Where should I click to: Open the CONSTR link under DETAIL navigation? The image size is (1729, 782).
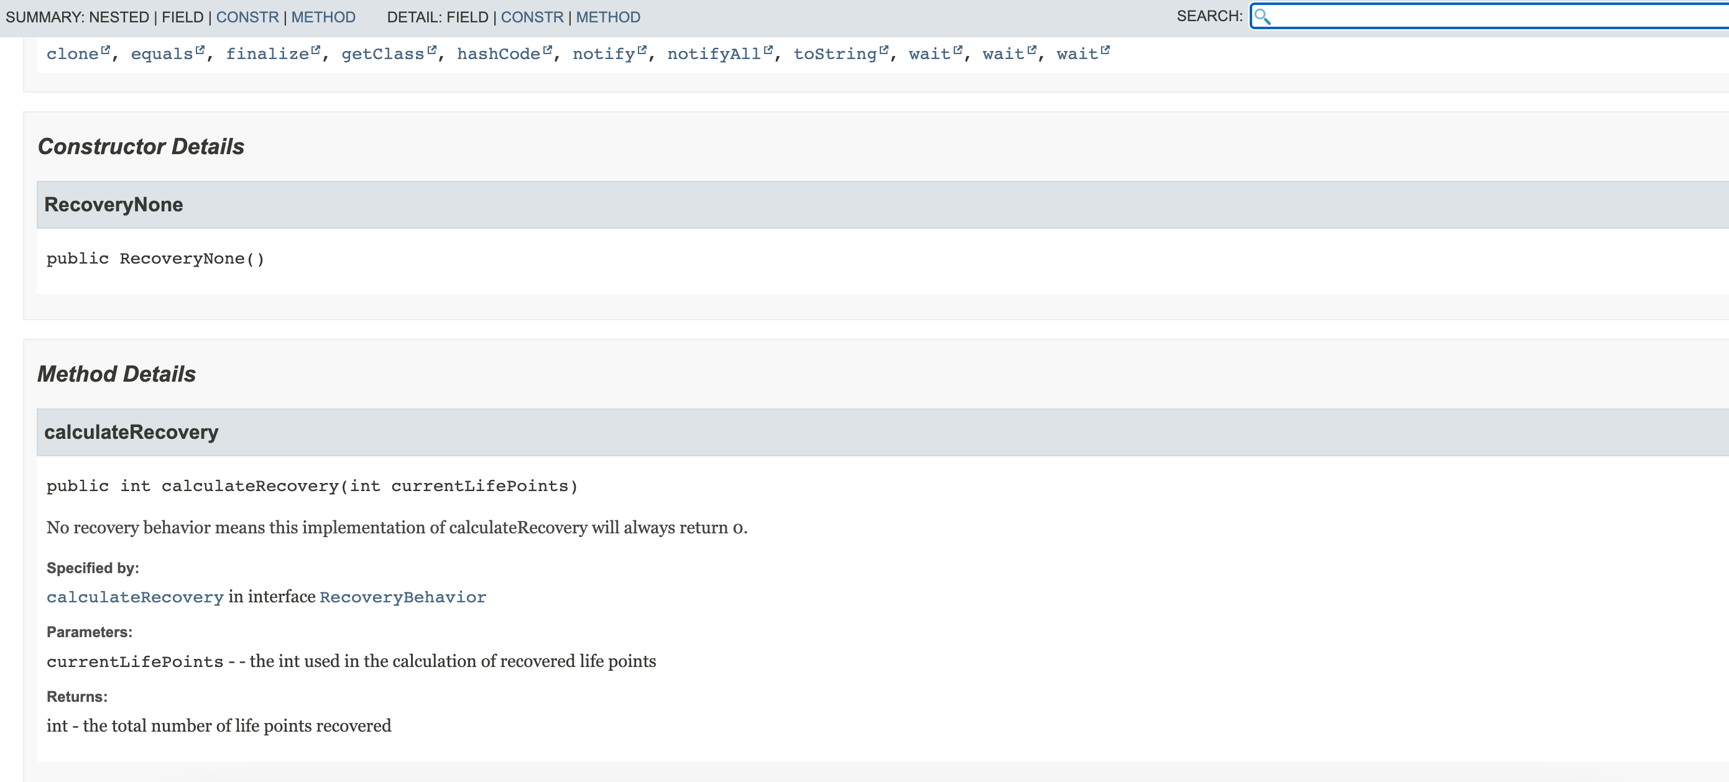[532, 17]
